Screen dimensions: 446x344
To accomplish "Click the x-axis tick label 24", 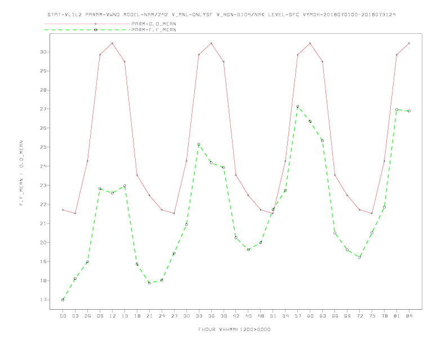I will point(162,316).
